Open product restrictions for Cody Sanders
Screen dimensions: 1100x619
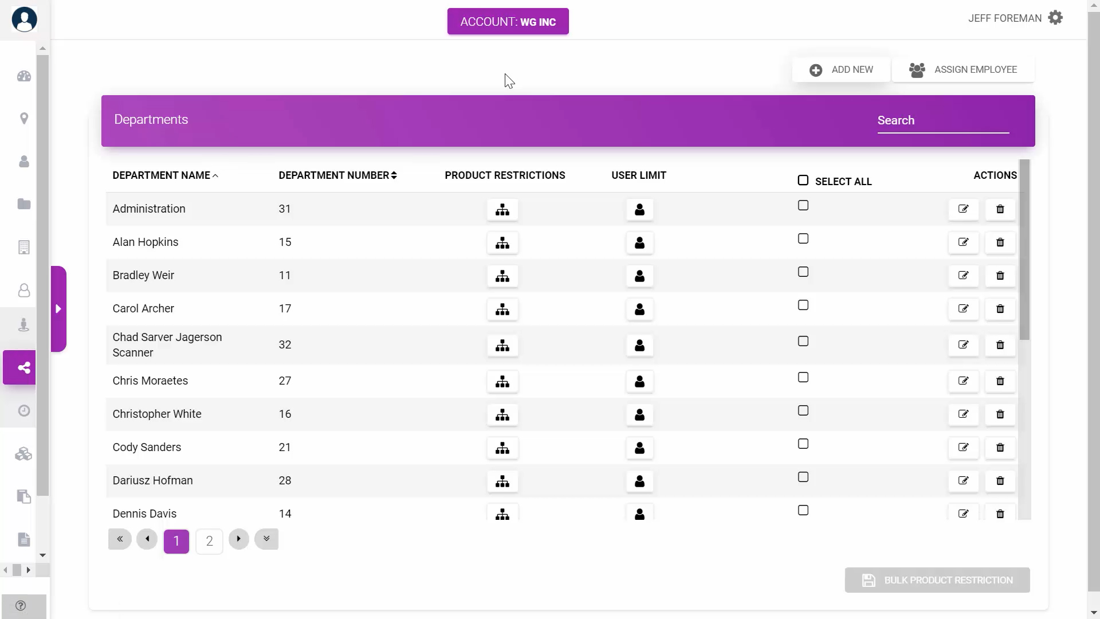click(x=502, y=448)
